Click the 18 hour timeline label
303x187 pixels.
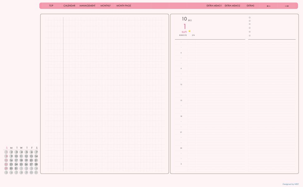181,116
